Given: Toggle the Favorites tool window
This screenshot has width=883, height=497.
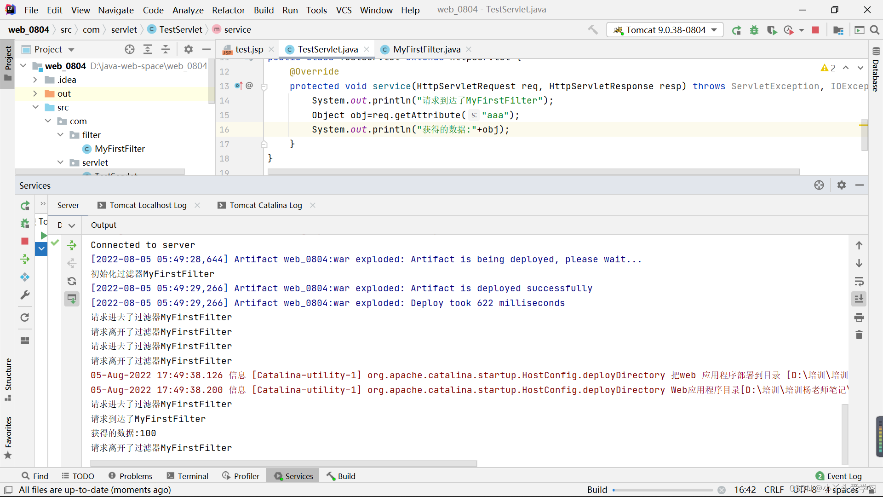Looking at the screenshot, I should coord(8,438).
